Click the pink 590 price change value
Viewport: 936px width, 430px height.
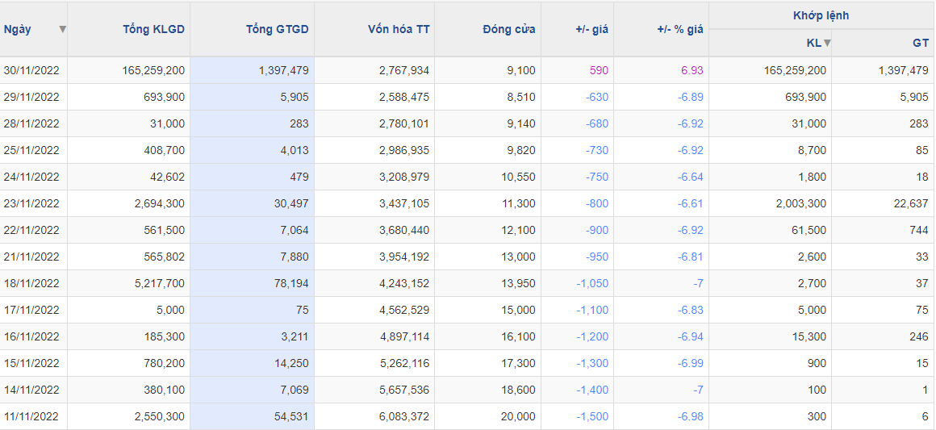599,70
